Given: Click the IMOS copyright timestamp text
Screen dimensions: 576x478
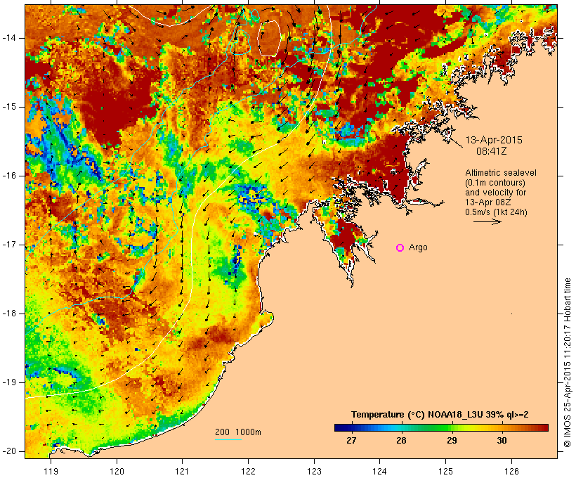Looking at the screenshot, I should (x=567, y=363).
